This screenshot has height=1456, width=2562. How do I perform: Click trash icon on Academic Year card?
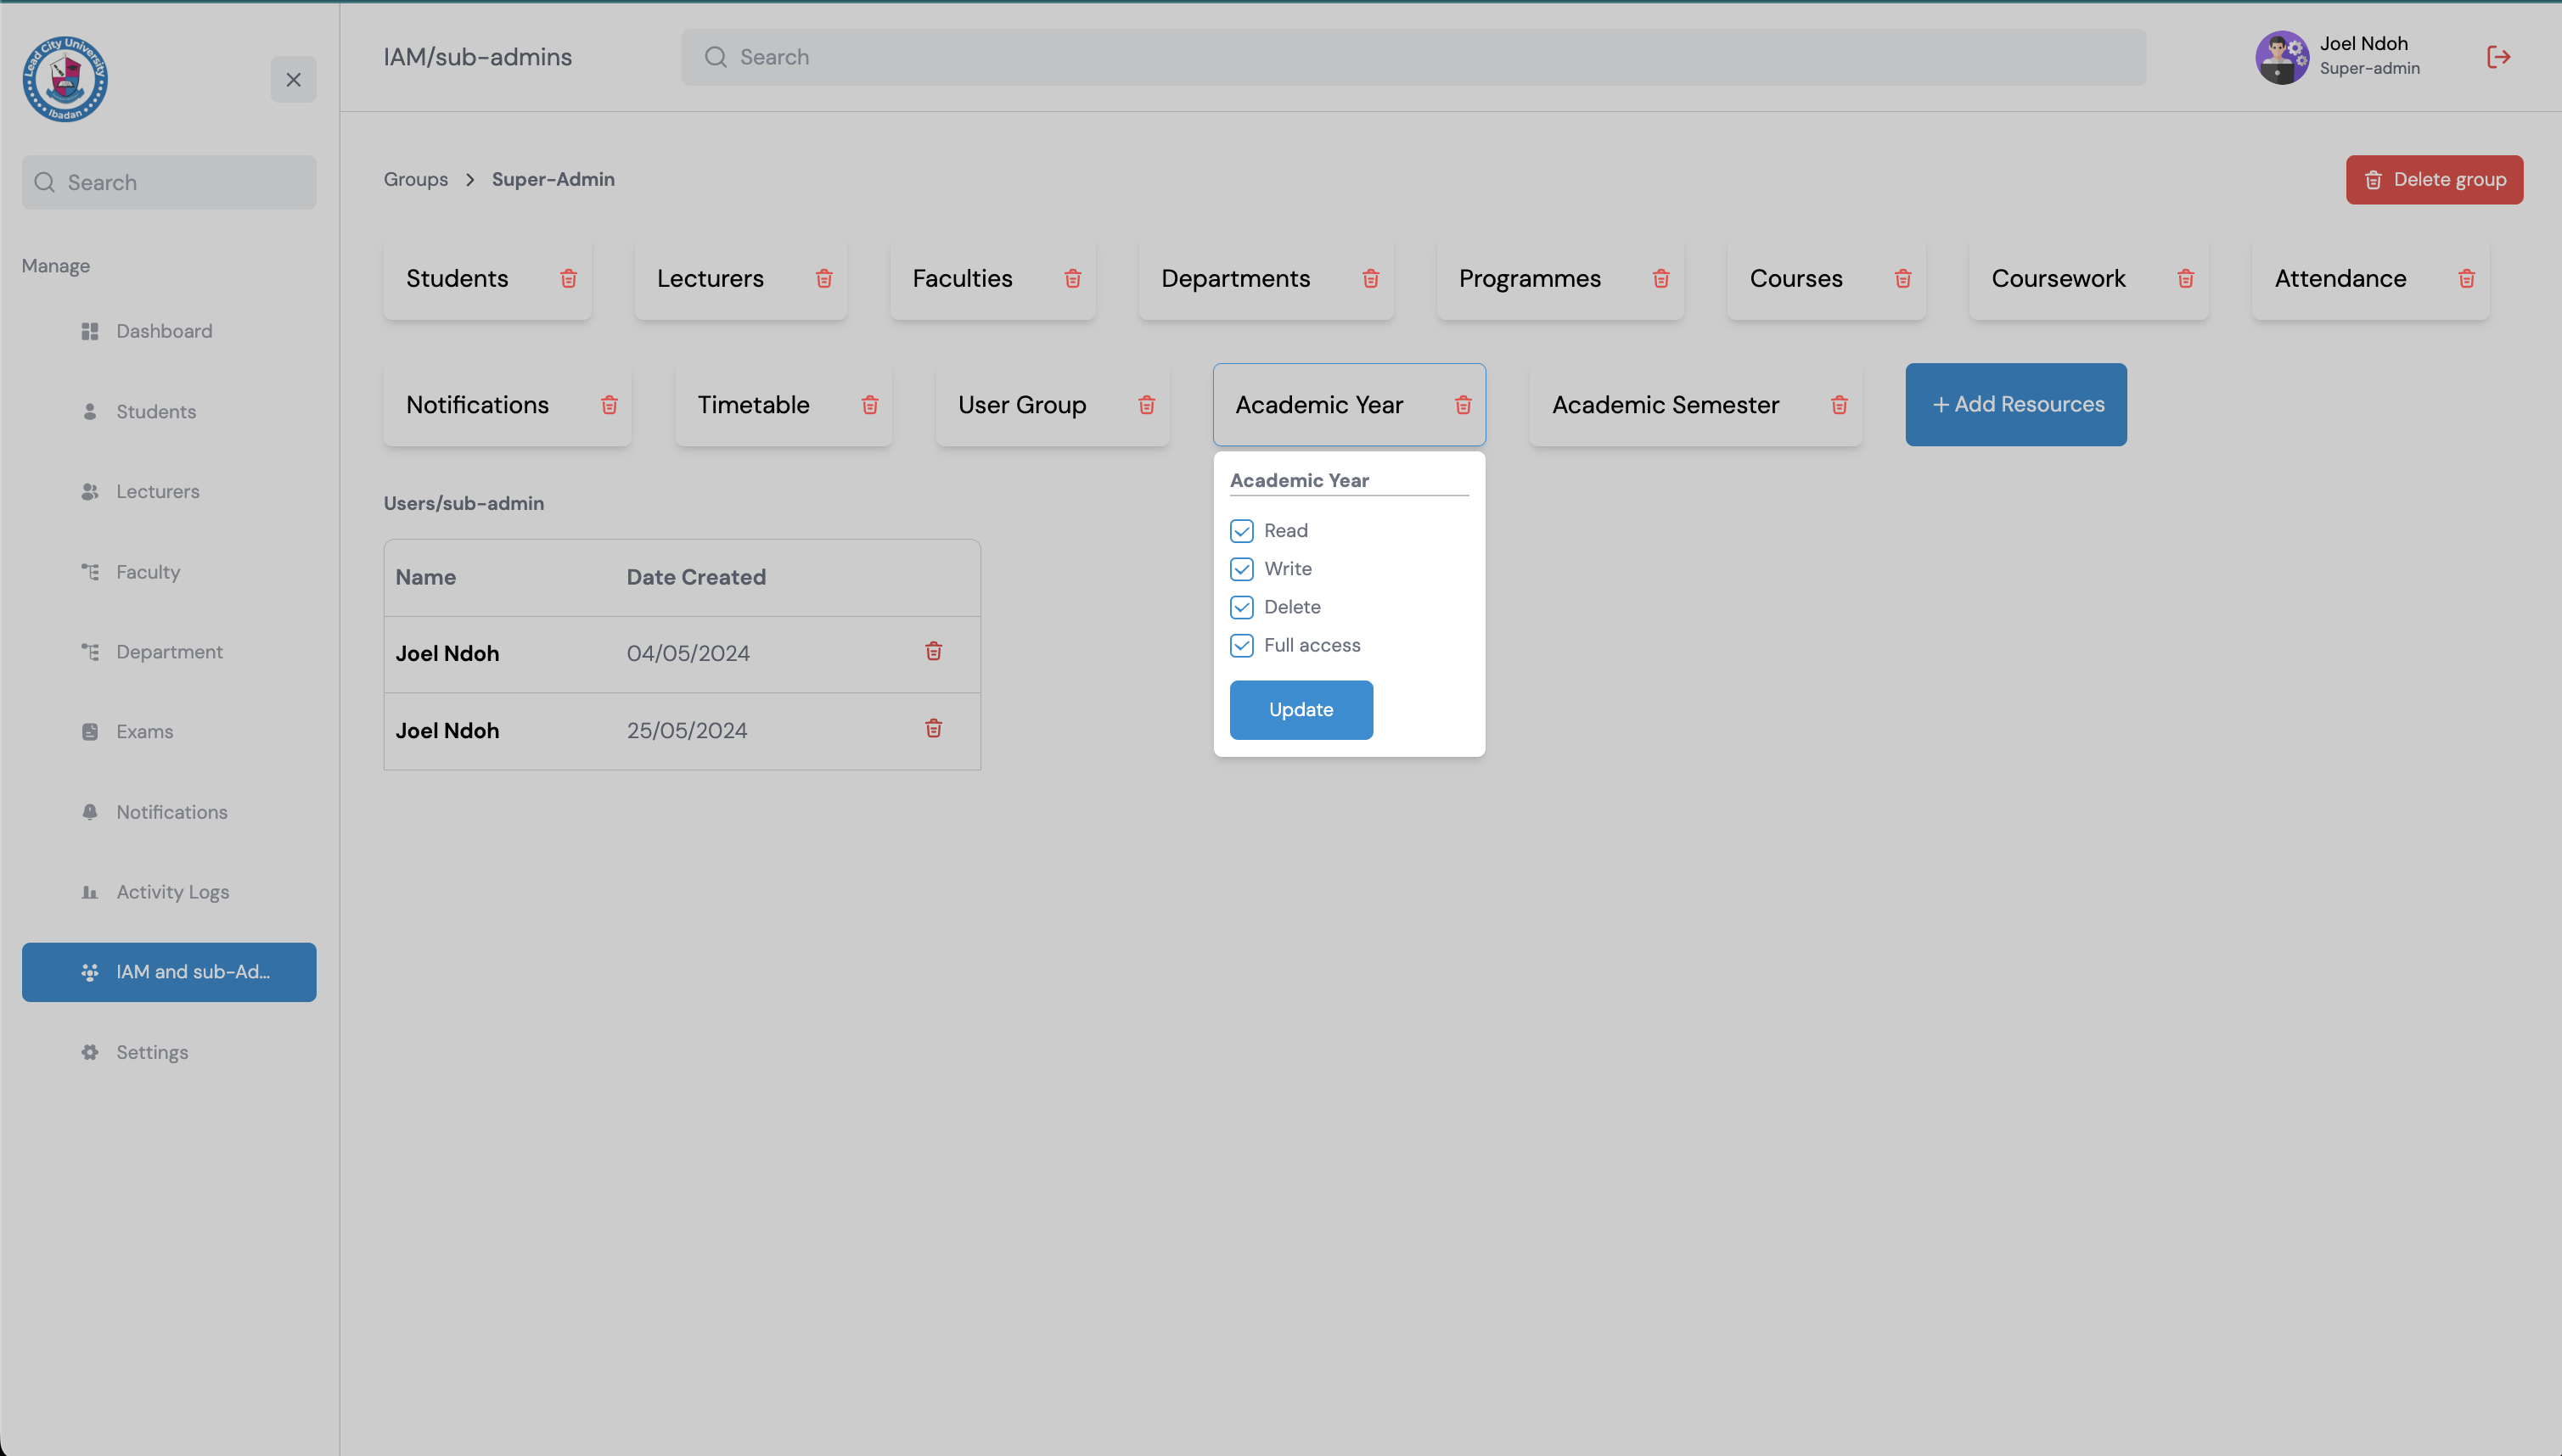tap(1464, 405)
